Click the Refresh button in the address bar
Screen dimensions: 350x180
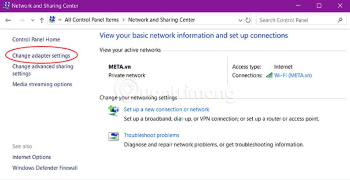pos(248,20)
